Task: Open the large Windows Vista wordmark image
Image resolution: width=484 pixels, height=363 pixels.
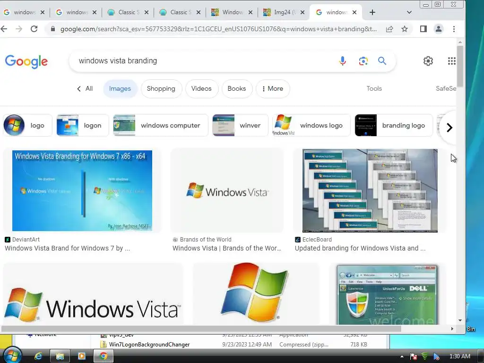Action: [x=93, y=294]
